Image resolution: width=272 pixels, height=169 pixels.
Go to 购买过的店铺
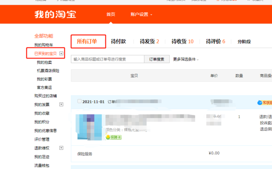coord(46,96)
